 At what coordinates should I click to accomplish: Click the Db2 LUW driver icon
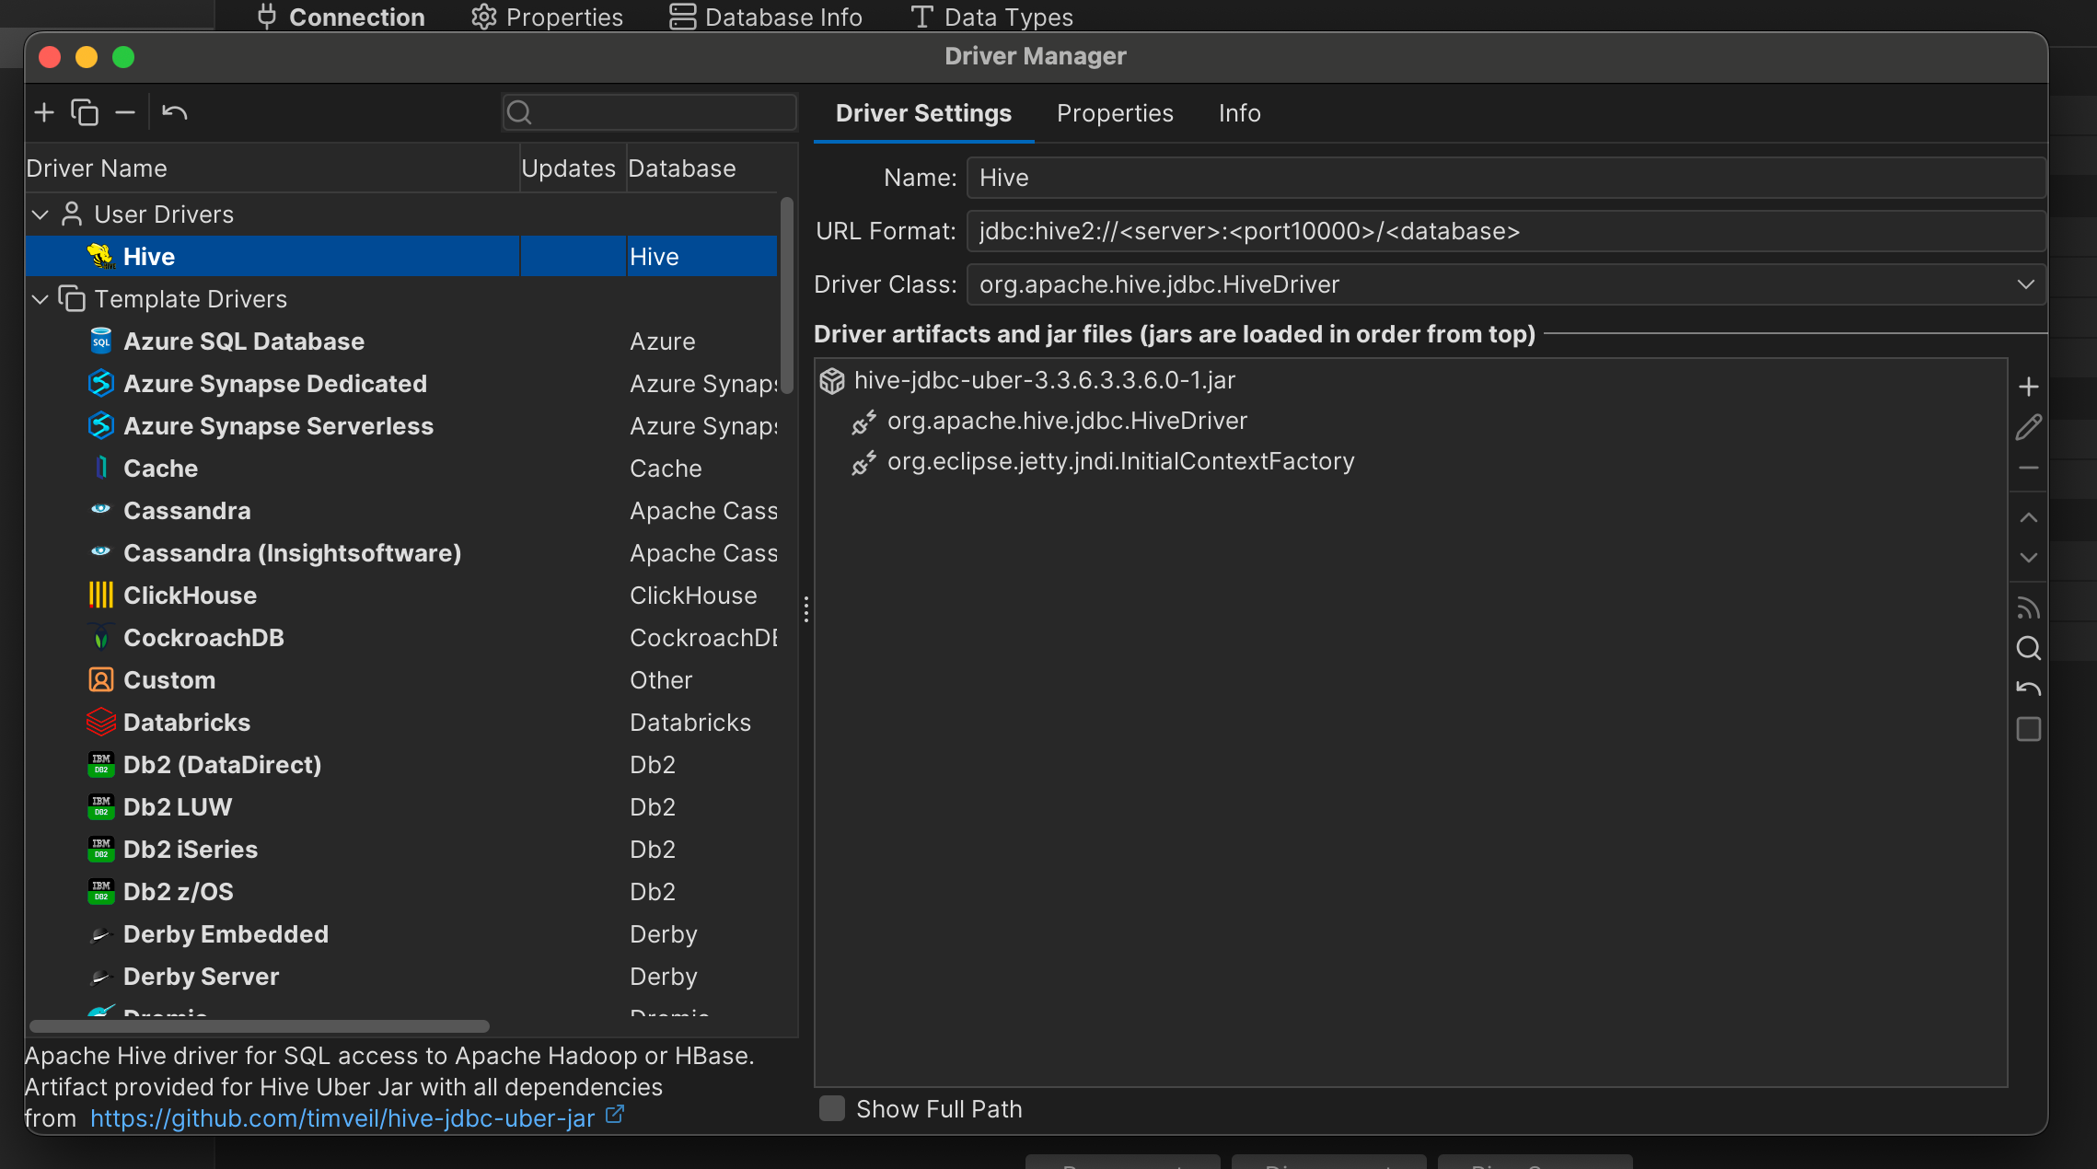100,806
